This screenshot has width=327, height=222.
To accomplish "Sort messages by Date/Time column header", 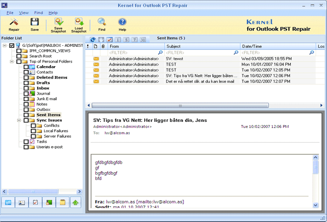I will coord(278,46).
